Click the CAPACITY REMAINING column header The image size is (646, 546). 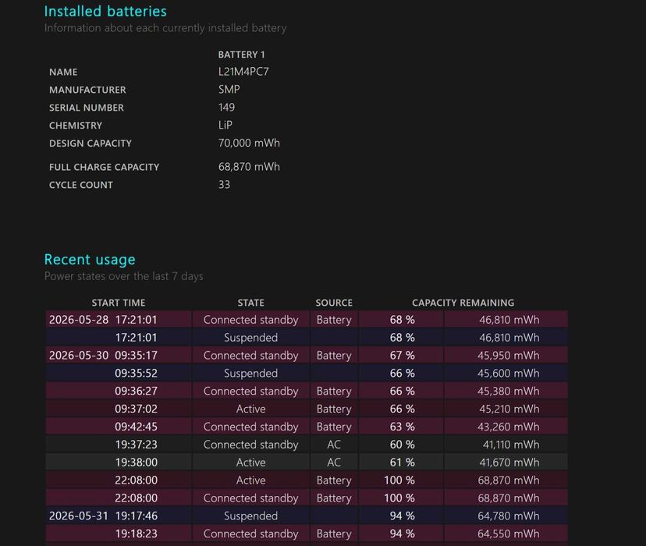point(463,303)
